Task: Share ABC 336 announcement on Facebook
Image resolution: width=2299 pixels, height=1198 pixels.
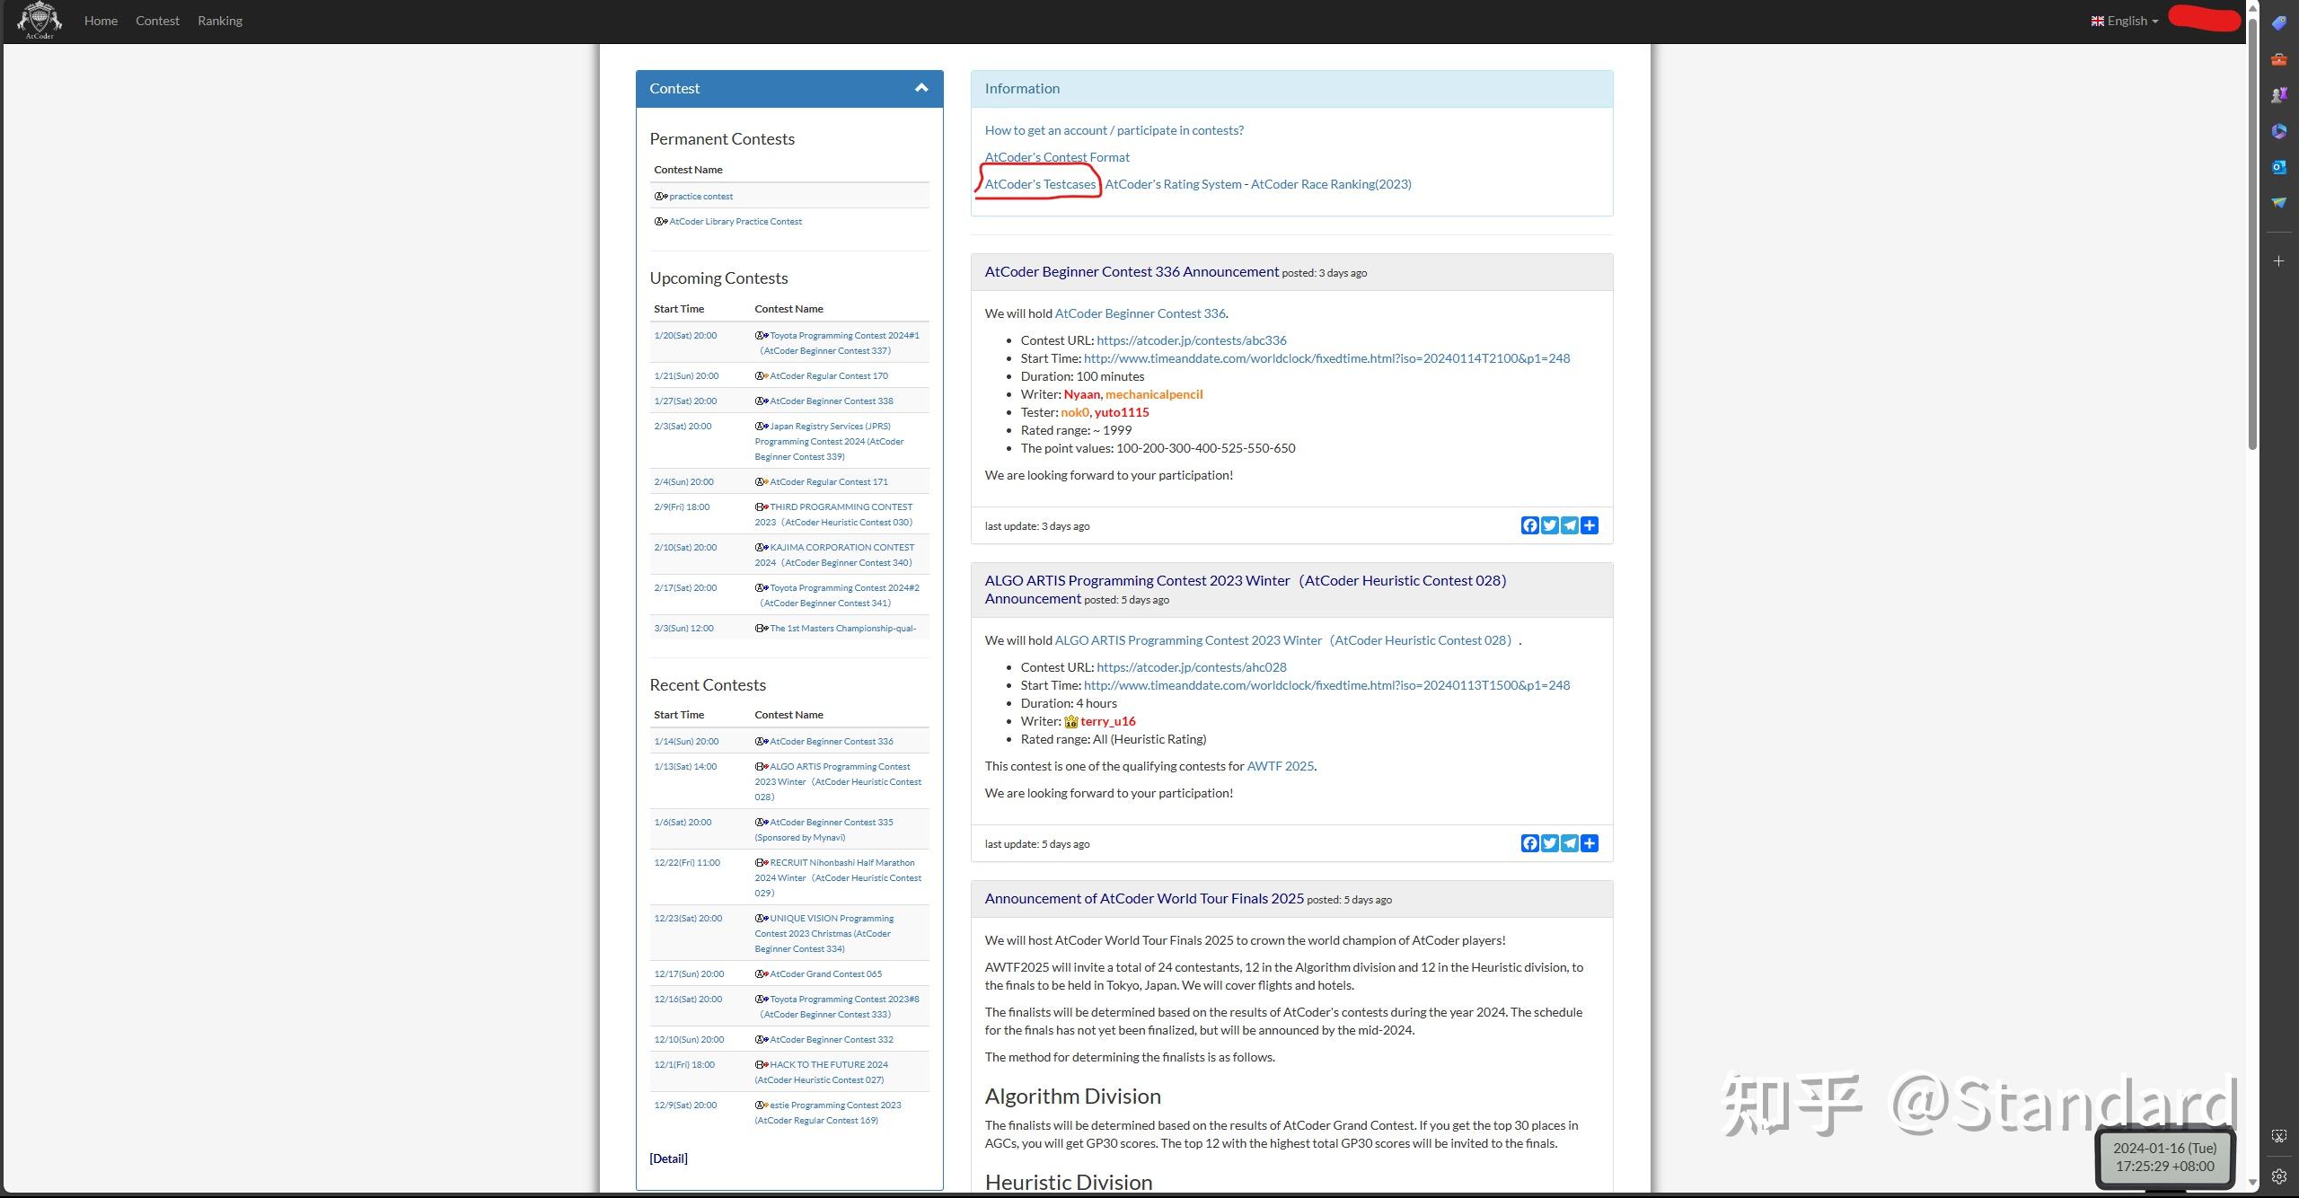Action: tap(1529, 525)
